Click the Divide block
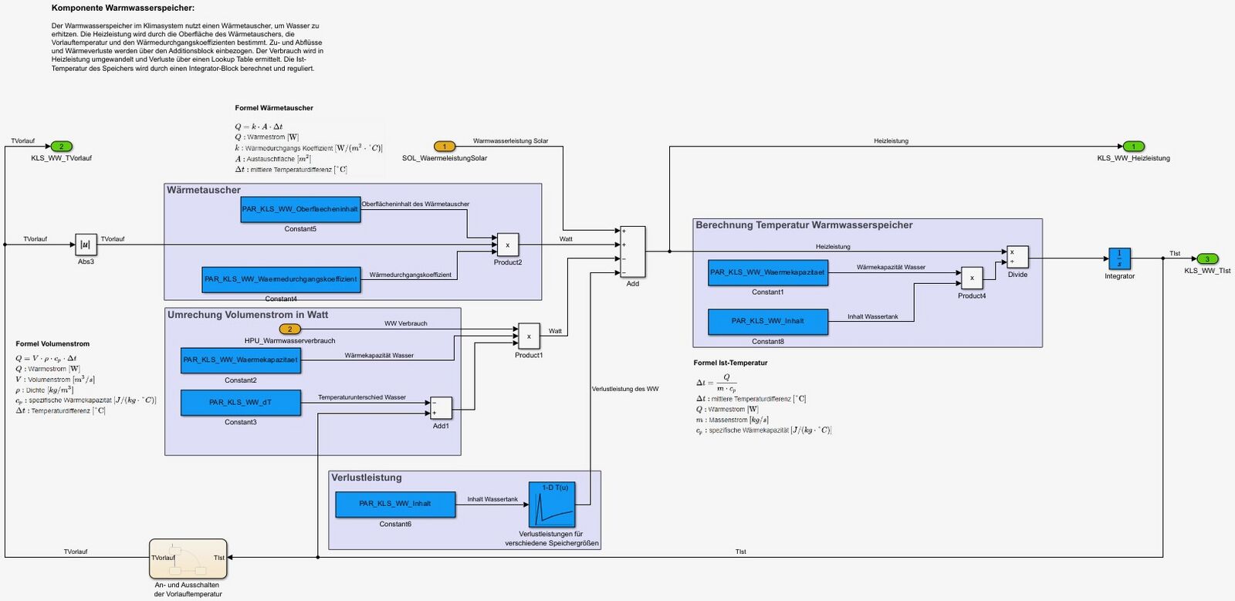 click(1017, 257)
